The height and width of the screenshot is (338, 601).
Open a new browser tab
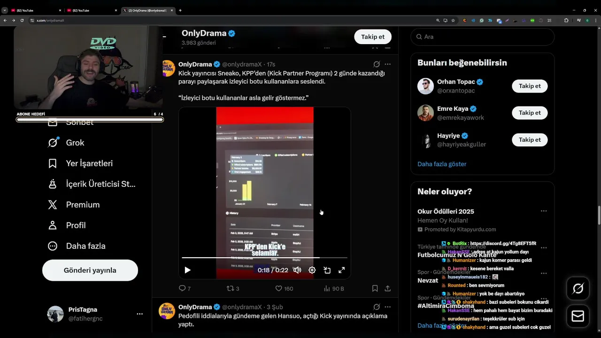pyautogui.click(x=180, y=10)
